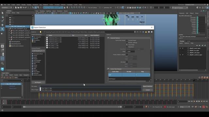
Task: Jump to start of playback range
Action: pyautogui.click(x=189, y=101)
